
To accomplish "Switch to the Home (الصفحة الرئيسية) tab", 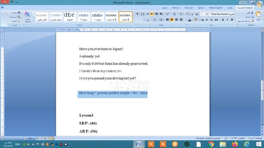I will 245,7.
